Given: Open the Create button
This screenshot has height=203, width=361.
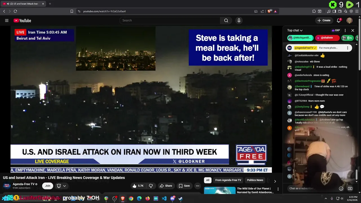Looking at the screenshot, I should pos(324,20).
